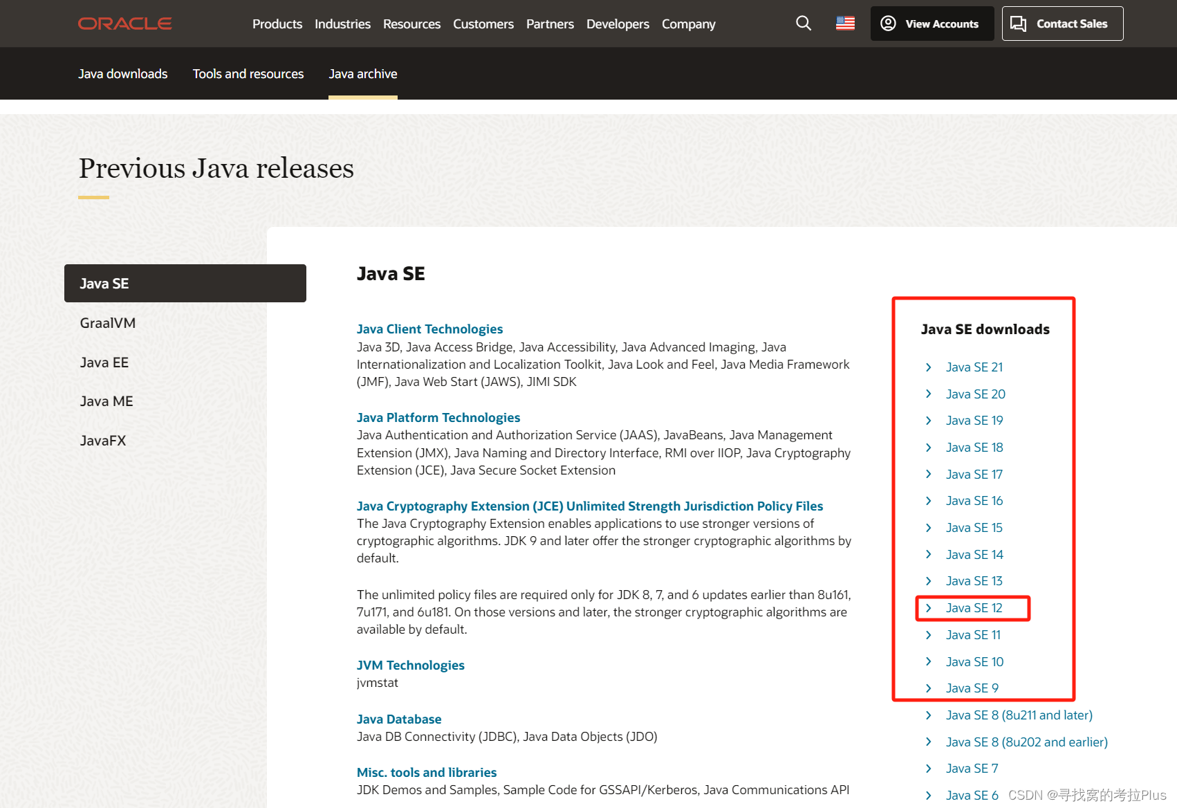Click the chevron beside Java SE 17
This screenshot has height=808, width=1177.
[x=929, y=474]
